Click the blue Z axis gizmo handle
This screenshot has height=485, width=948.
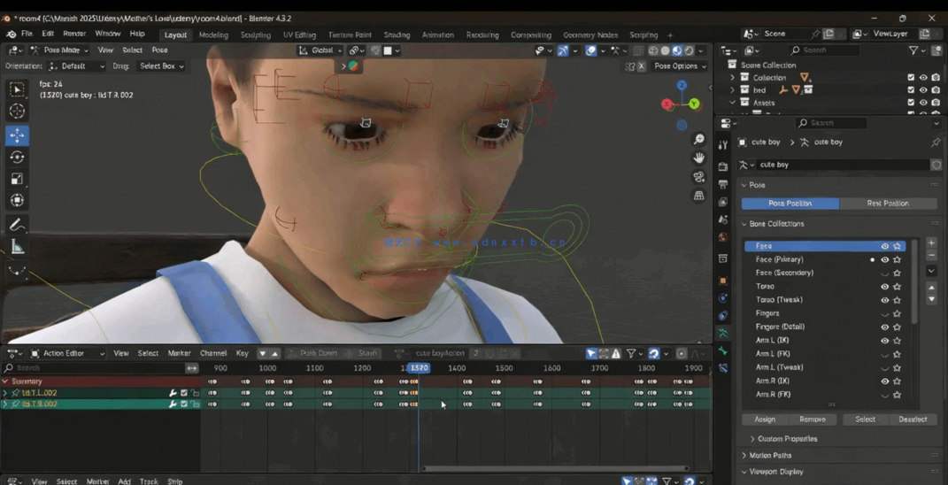click(682, 85)
